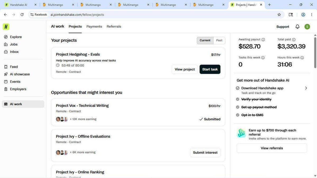This screenshot has width=317, height=178.
Task: Click info icon next to Awaiting payout
Action: tap(263, 40)
